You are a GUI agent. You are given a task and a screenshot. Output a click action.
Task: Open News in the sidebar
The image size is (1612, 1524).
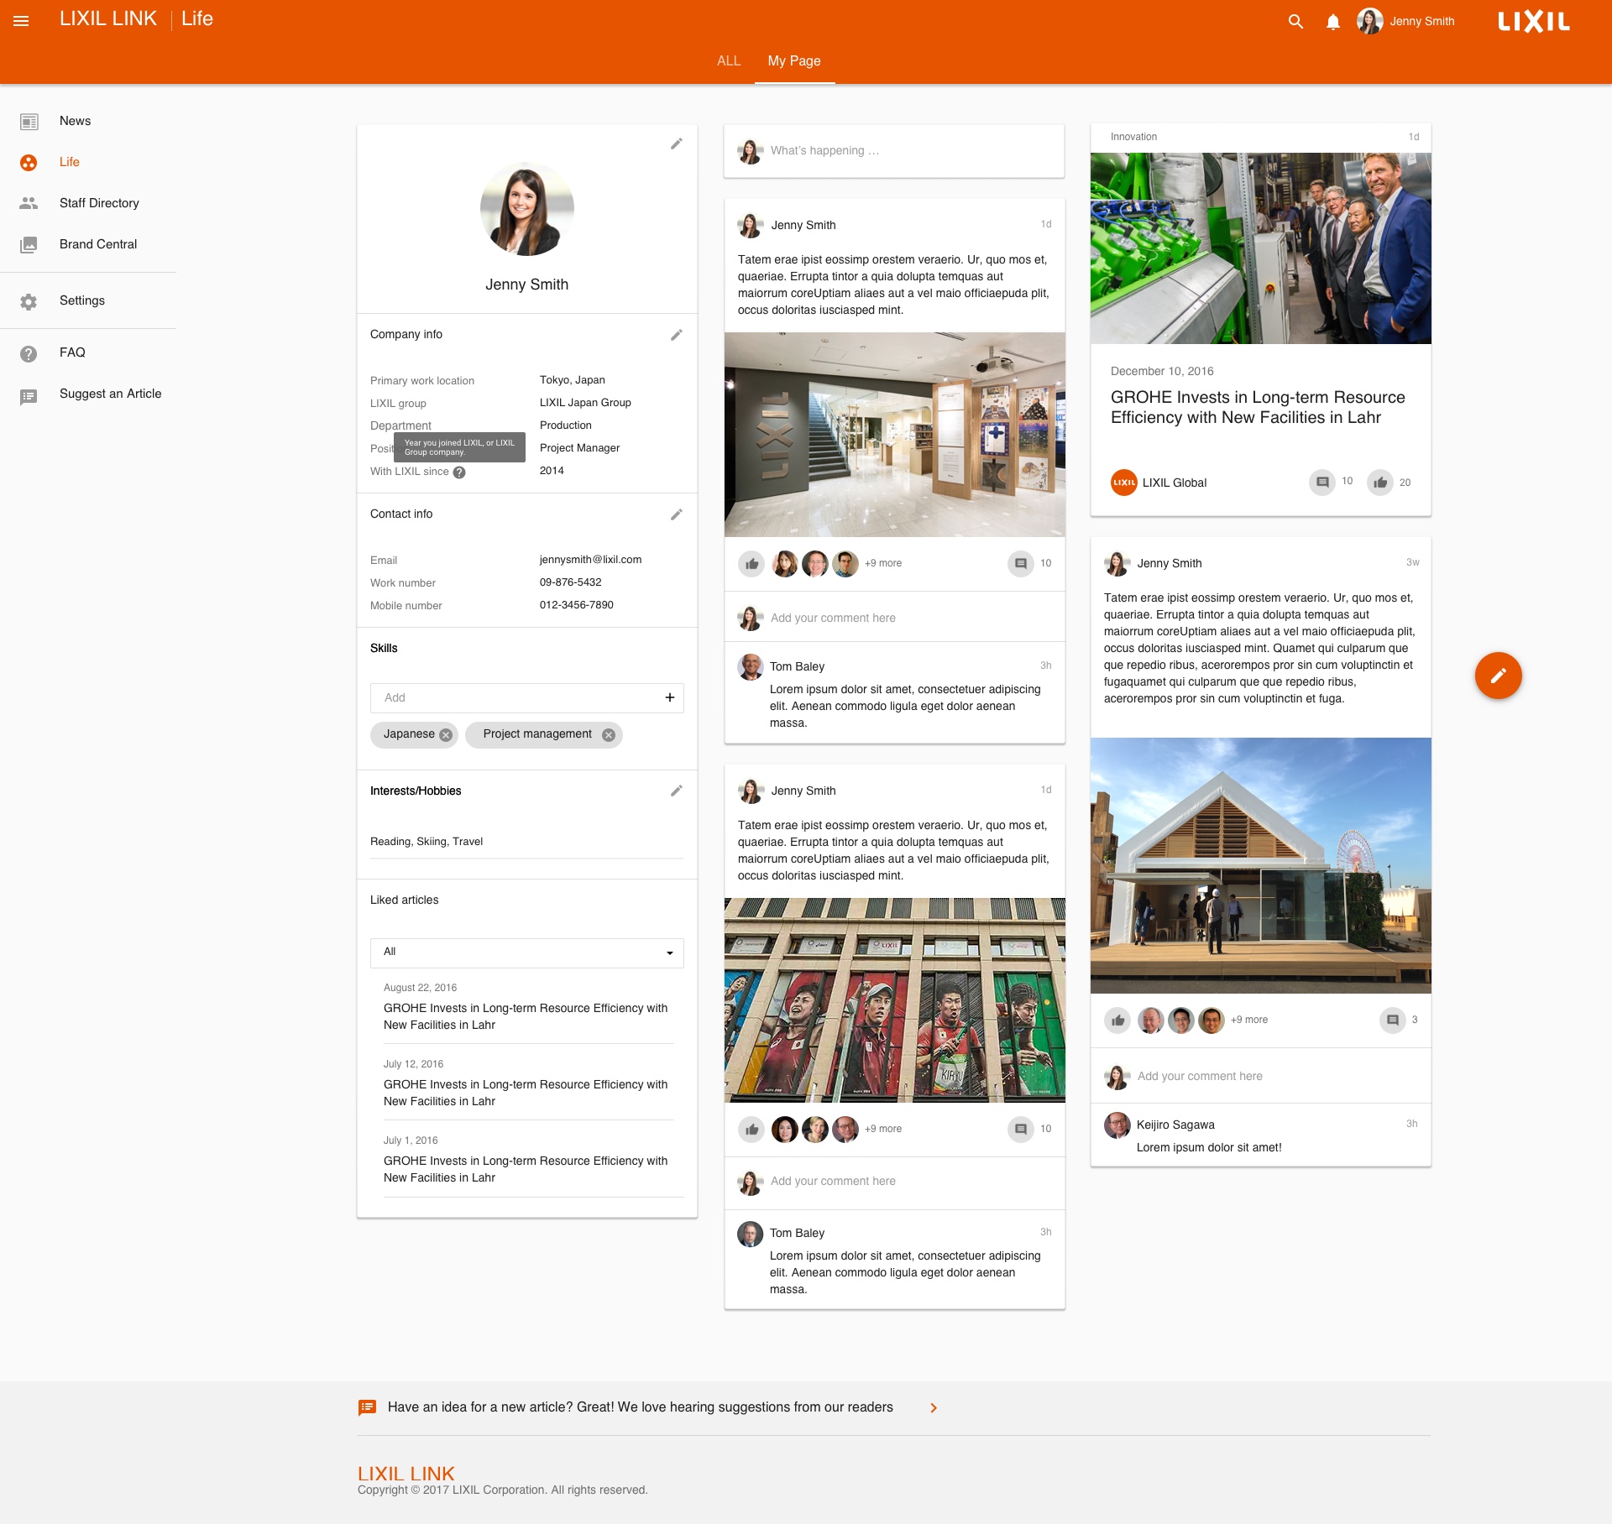point(75,121)
